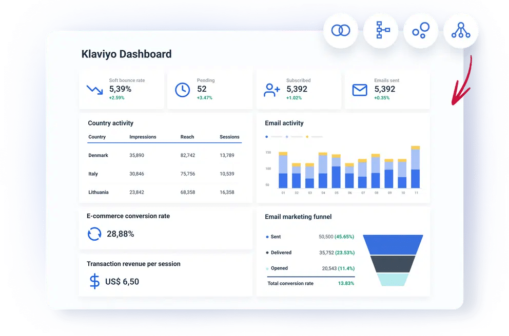The height and width of the screenshot is (336, 509).
Task: Sort by the Impressions column header
Action: (x=143, y=137)
